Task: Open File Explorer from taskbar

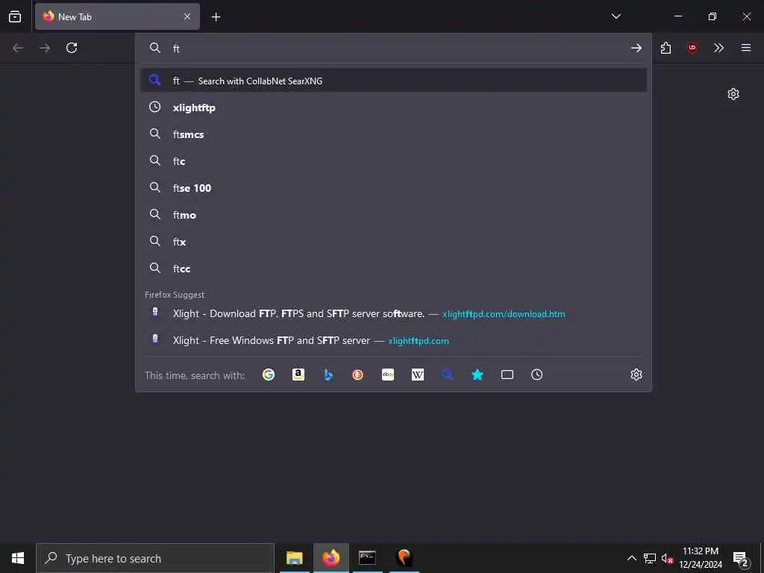Action: pos(294,558)
